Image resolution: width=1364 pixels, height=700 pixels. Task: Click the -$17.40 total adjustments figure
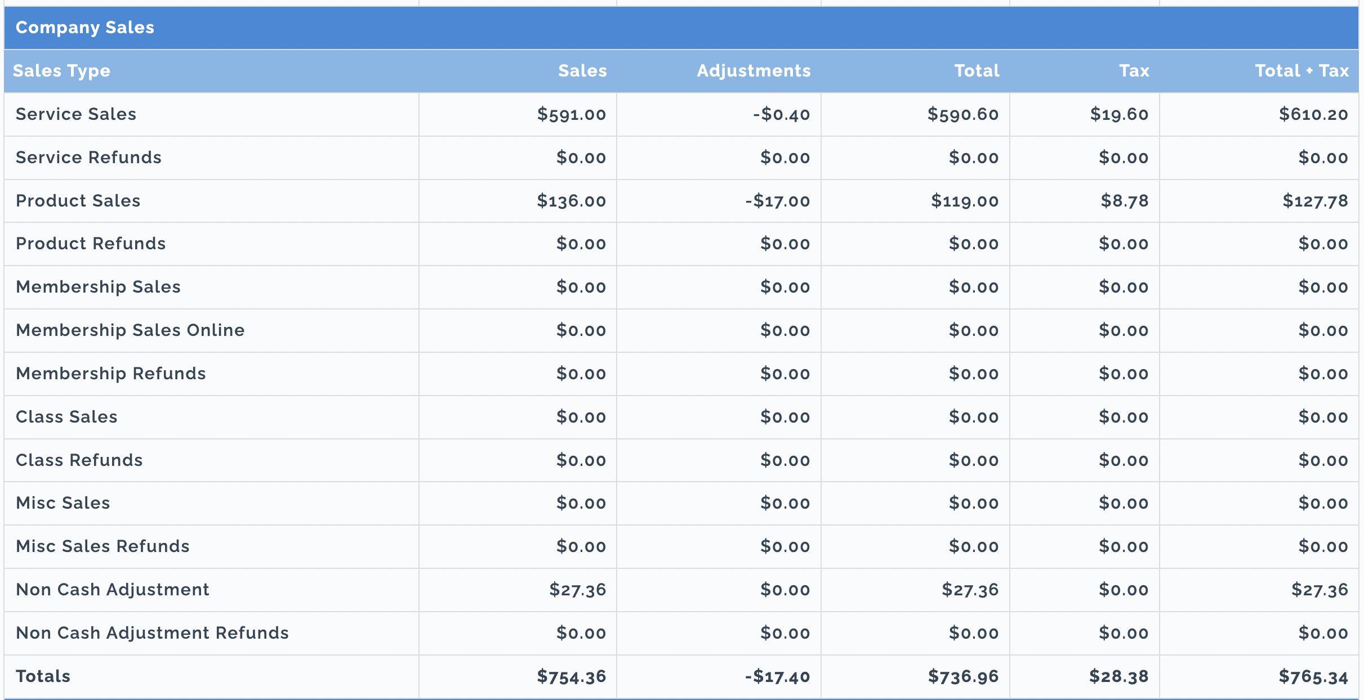pos(777,676)
